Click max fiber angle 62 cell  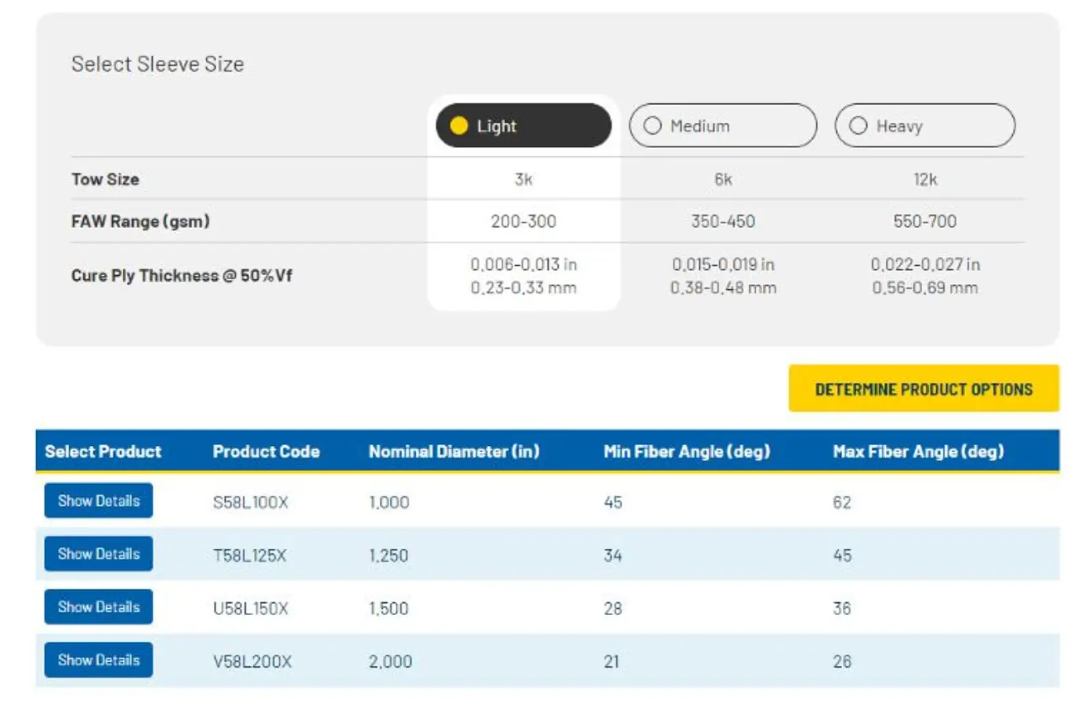point(842,502)
